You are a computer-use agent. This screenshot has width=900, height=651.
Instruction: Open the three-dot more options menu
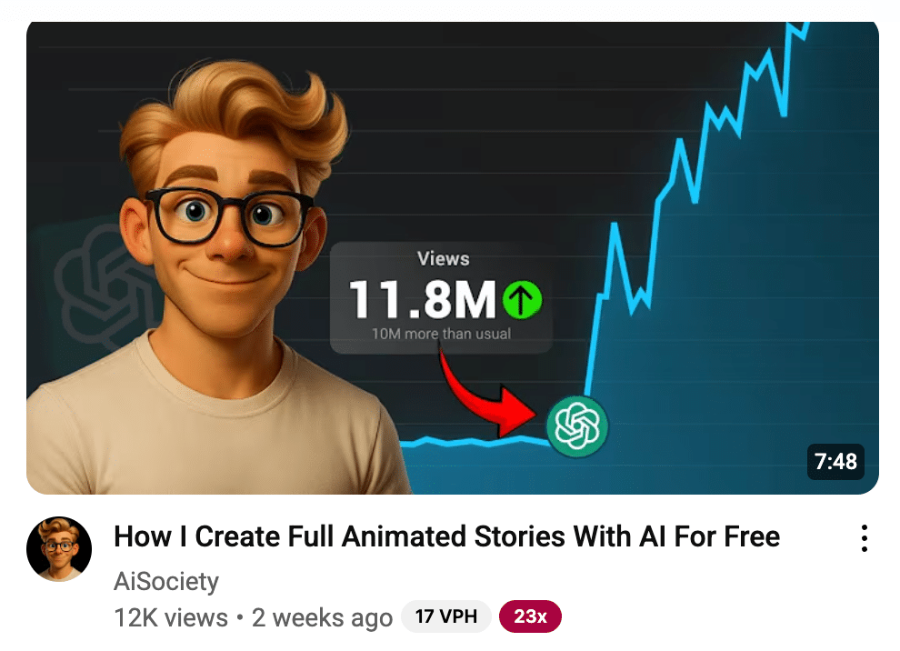coord(864,538)
